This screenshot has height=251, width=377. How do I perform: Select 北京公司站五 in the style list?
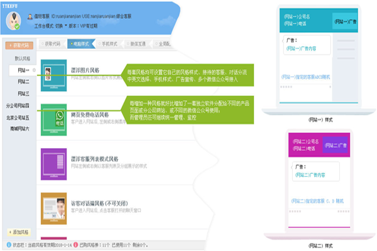click(18, 118)
